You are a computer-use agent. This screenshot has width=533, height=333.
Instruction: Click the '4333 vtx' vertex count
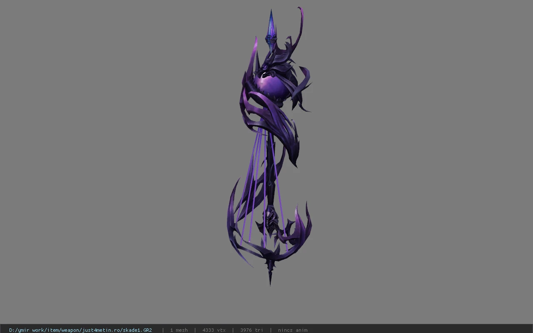click(214, 330)
